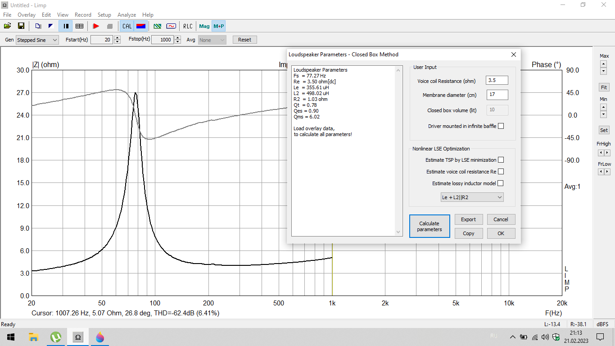Image resolution: width=615 pixels, height=346 pixels.
Task: Open the Stepped Sine generator dropdown
Action: tap(37, 40)
